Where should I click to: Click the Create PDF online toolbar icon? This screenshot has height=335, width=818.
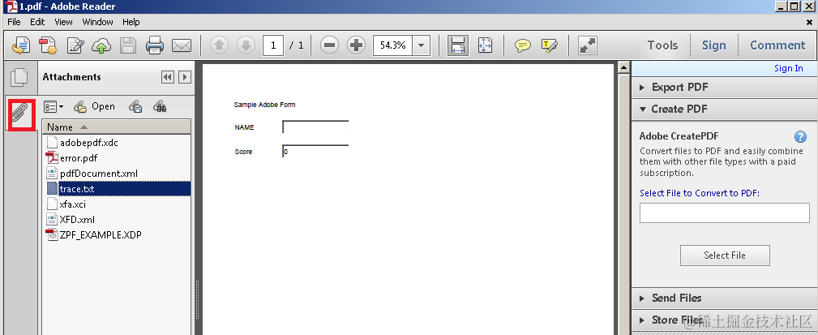pos(20,45)
